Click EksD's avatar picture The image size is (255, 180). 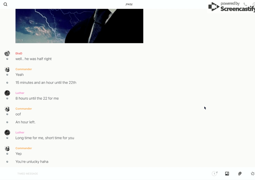click(7, 53)
